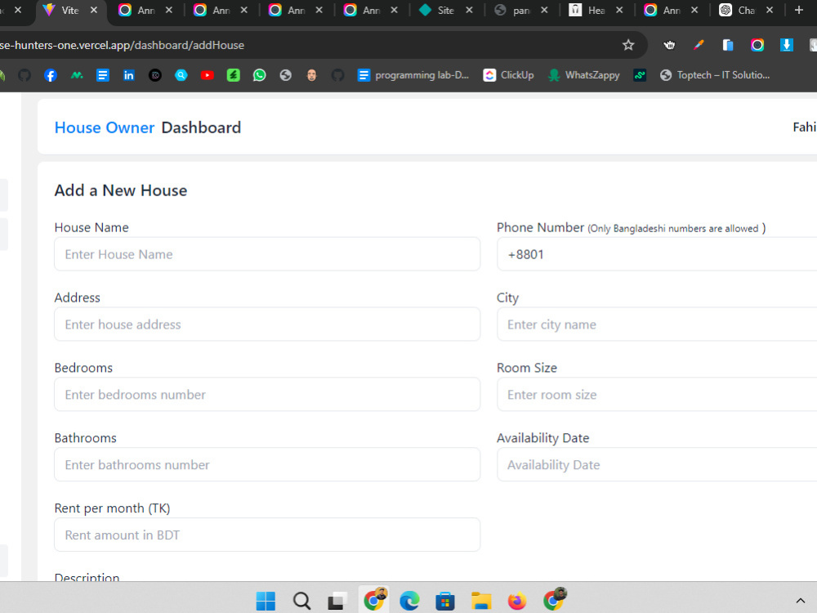817x613 pixels.
Task: Open Windows taskbar search
Action: pos(301,601)
